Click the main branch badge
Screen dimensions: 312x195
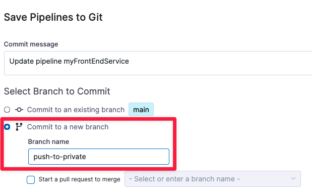click(141, 110)
